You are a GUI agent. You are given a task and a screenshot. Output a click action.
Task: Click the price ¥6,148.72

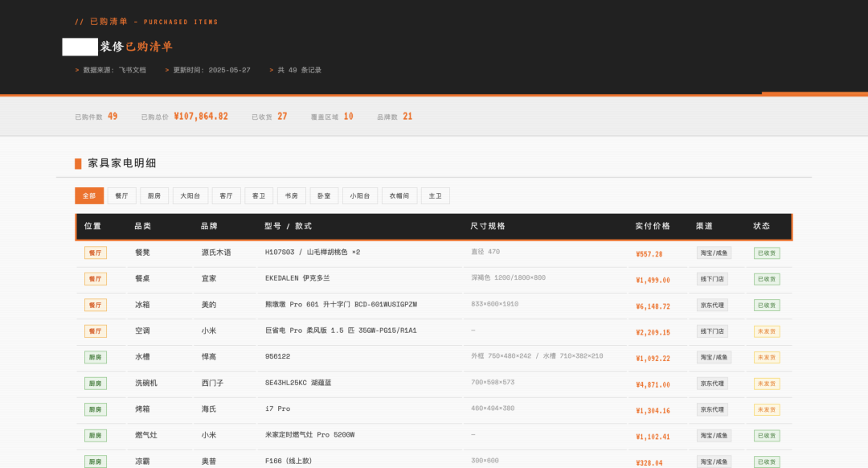(653, 306)
